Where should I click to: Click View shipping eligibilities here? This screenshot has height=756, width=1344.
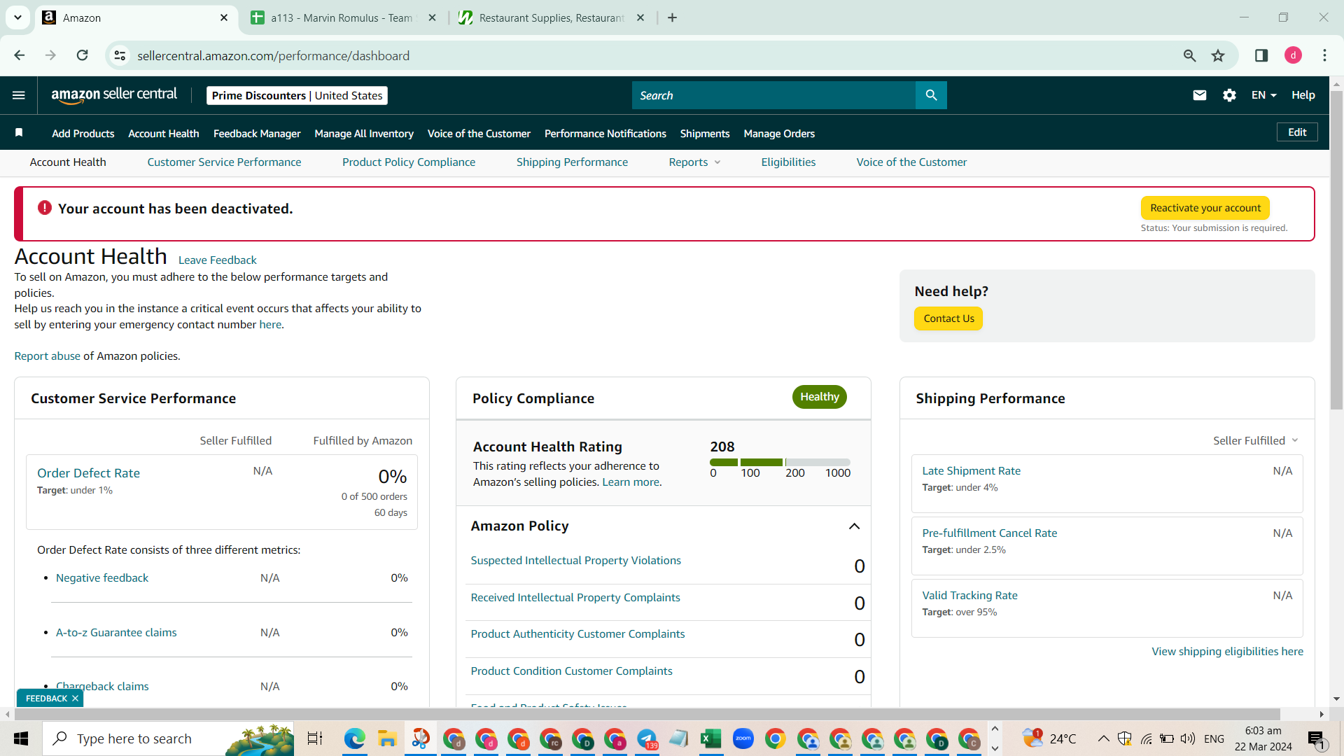coord(1228,652)
